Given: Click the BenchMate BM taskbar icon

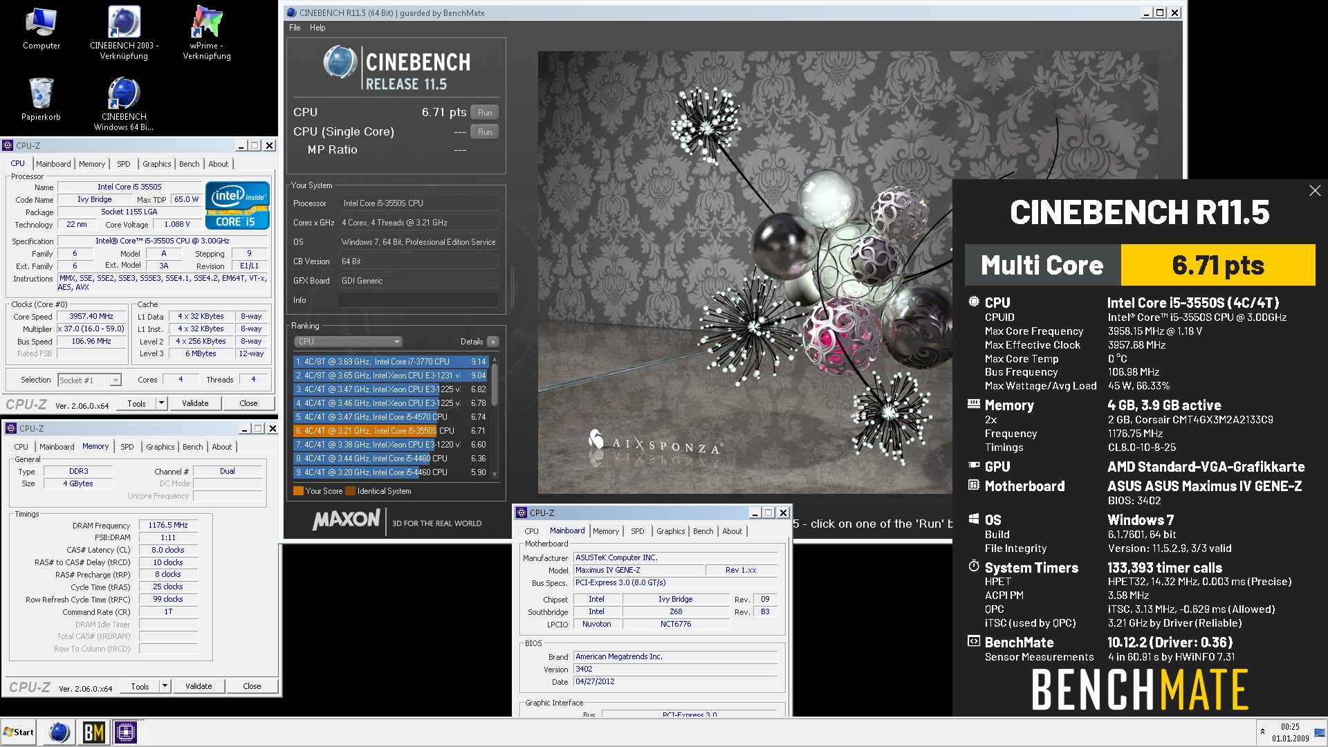Looking at the screenshot, I should click(x=93, y=732).
